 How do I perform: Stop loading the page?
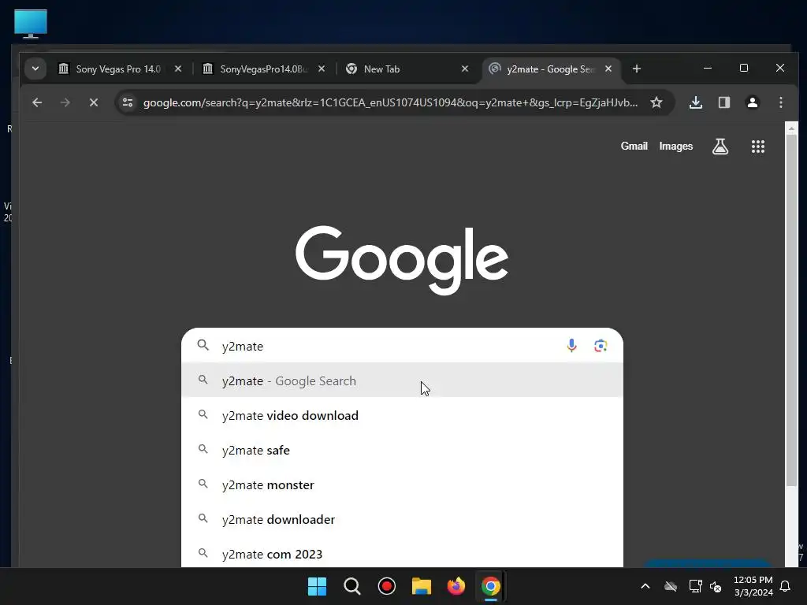click(x=94, y=102)
